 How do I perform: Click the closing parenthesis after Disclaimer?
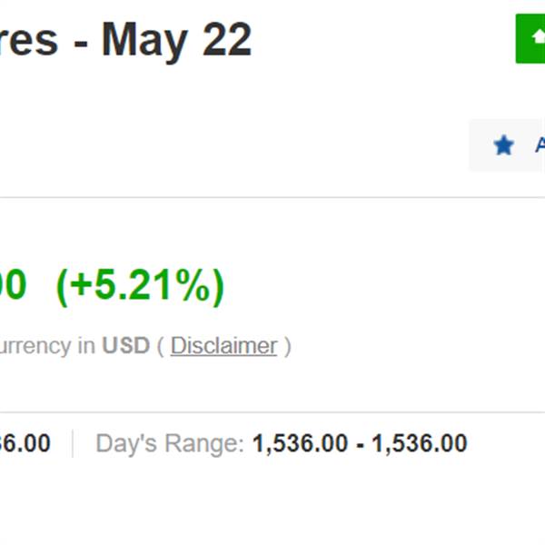pos(287,347)
